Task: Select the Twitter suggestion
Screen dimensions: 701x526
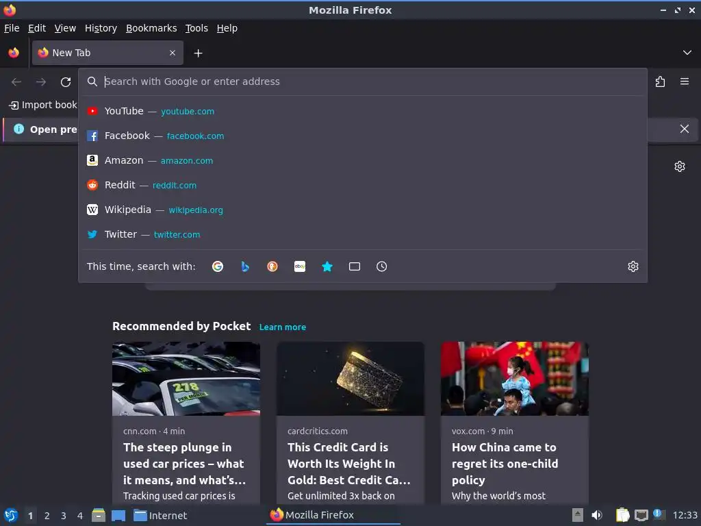Action: [363, 234]
